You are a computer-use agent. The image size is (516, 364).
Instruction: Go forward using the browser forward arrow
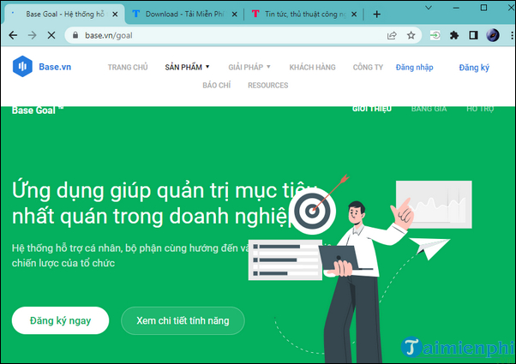tap(33, 35)
